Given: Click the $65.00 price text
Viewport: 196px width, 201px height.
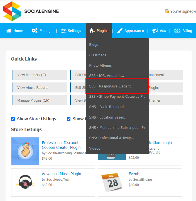Looking at the screenshot, I should click(134, 157).
